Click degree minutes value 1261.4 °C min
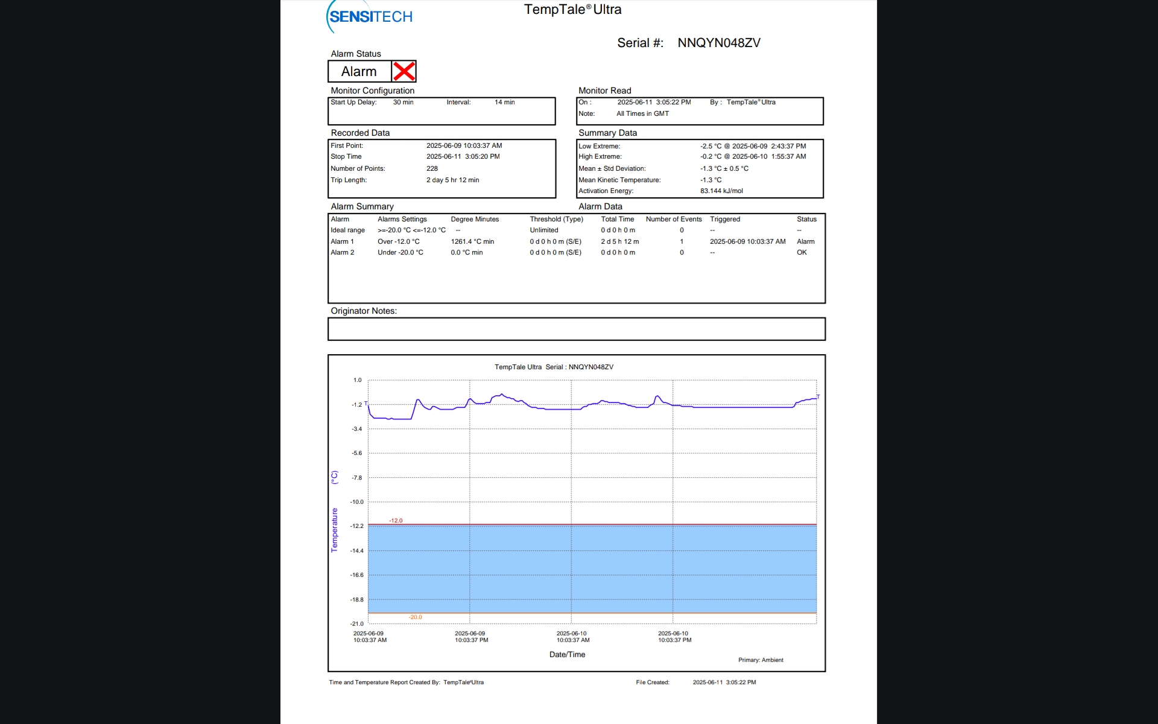Screen dimensions: 1158x724 pyautogui.click(x=472, y=242)
